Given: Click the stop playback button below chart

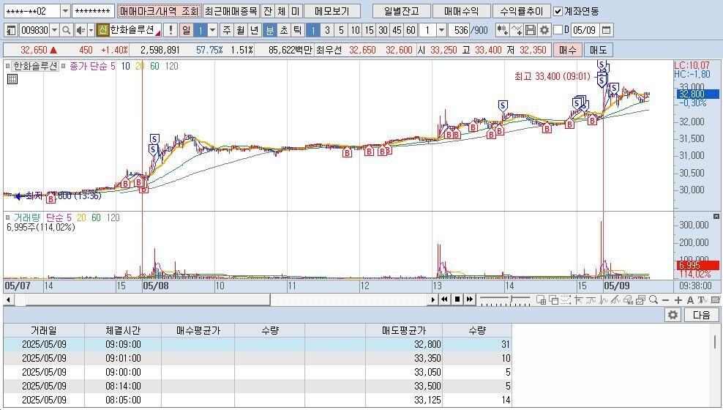Looking at the screenshot, I should click(457, 299).
